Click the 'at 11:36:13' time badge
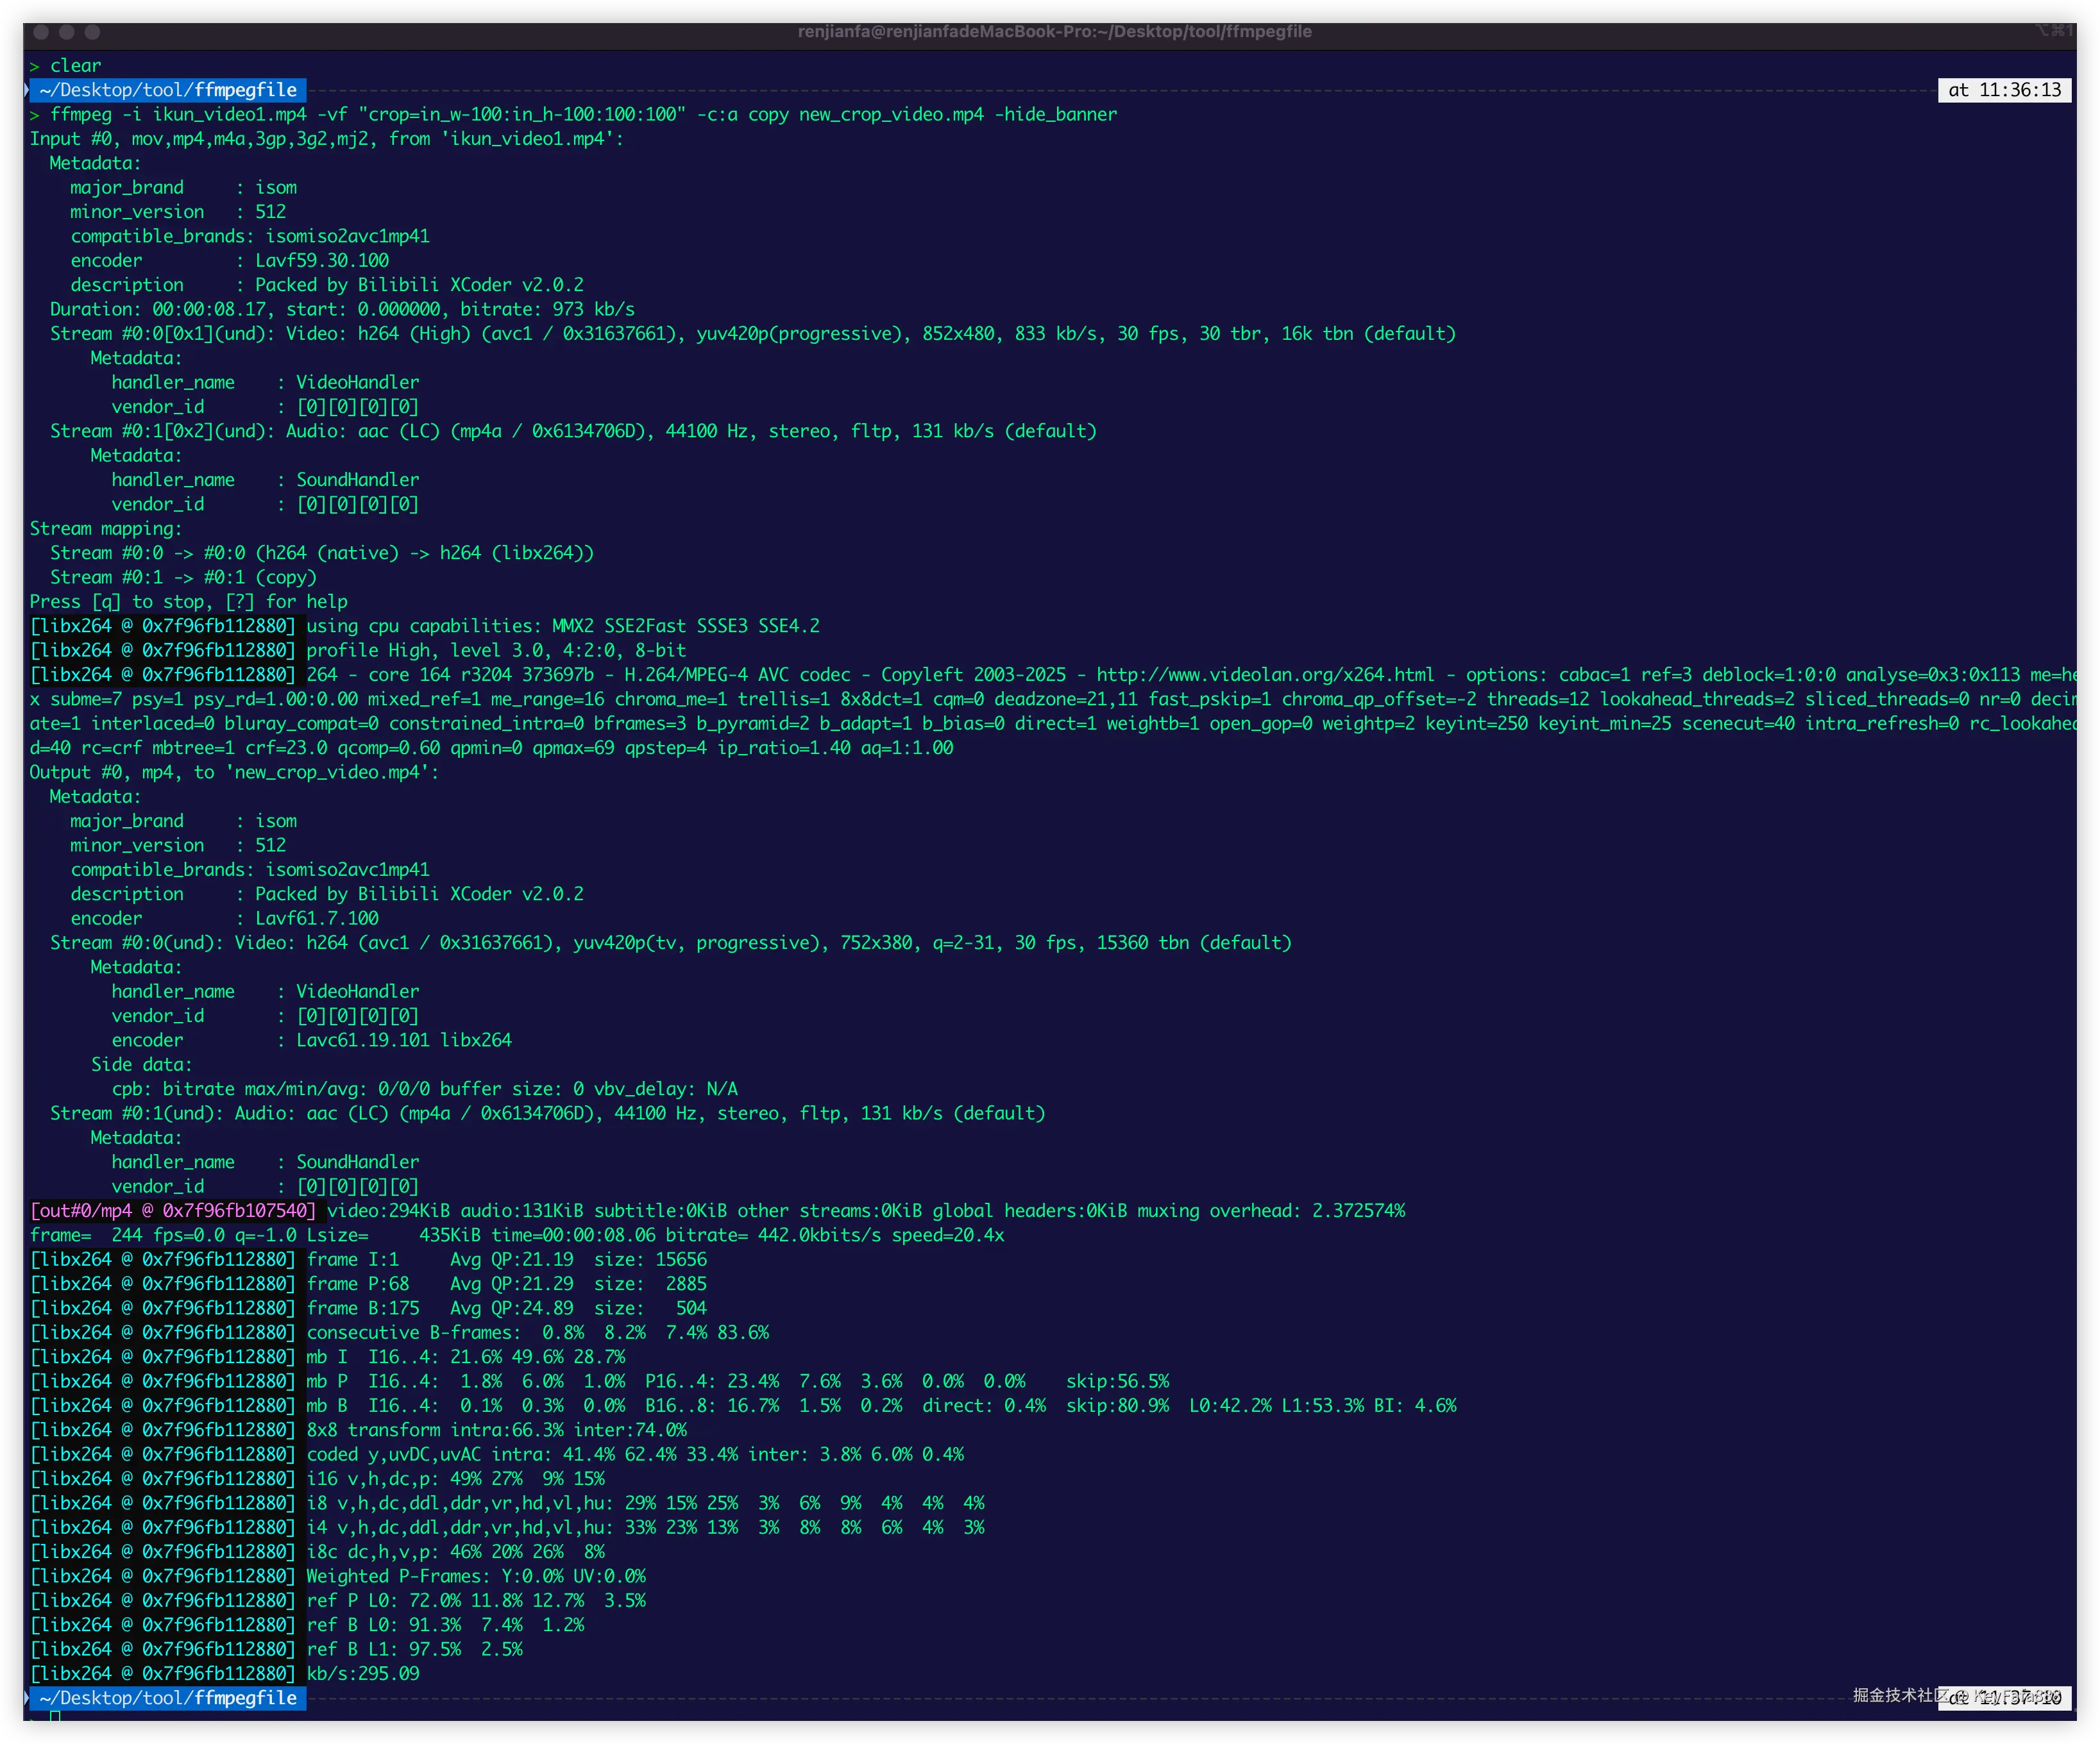The image size is (2100, 1744). tap(2004, 90)
